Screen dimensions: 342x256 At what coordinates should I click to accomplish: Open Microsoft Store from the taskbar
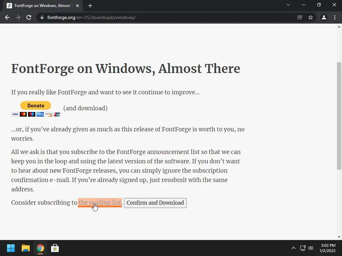click(x=55, y=248)
